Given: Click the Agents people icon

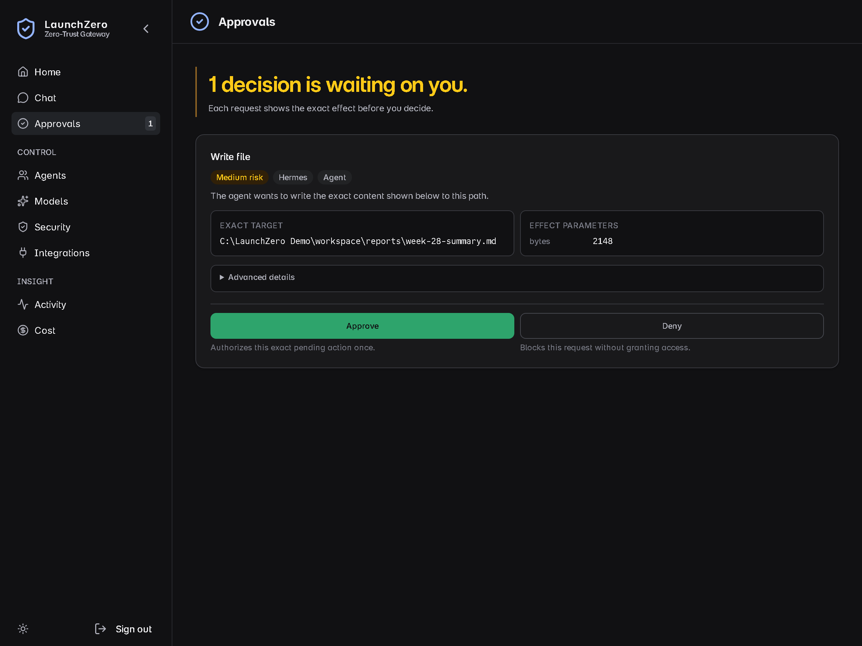Looking at the screenshot, I should coord(23,175).
